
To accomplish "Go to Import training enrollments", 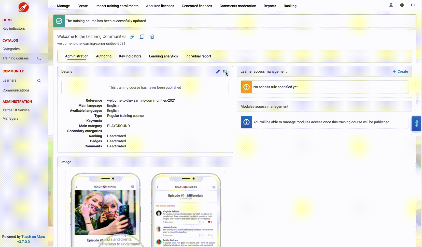I will tap(117, 6).
